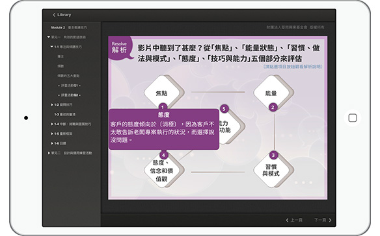Click the back chevron beside Library
Screen dimensions: 380x236
pos(54,15)
